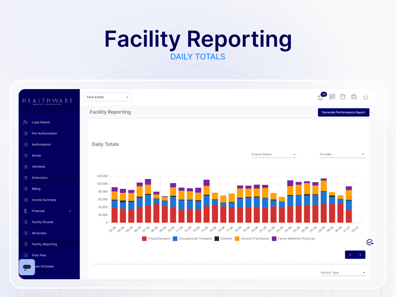Open Facility Rounds in sidebar

[43, 222]
